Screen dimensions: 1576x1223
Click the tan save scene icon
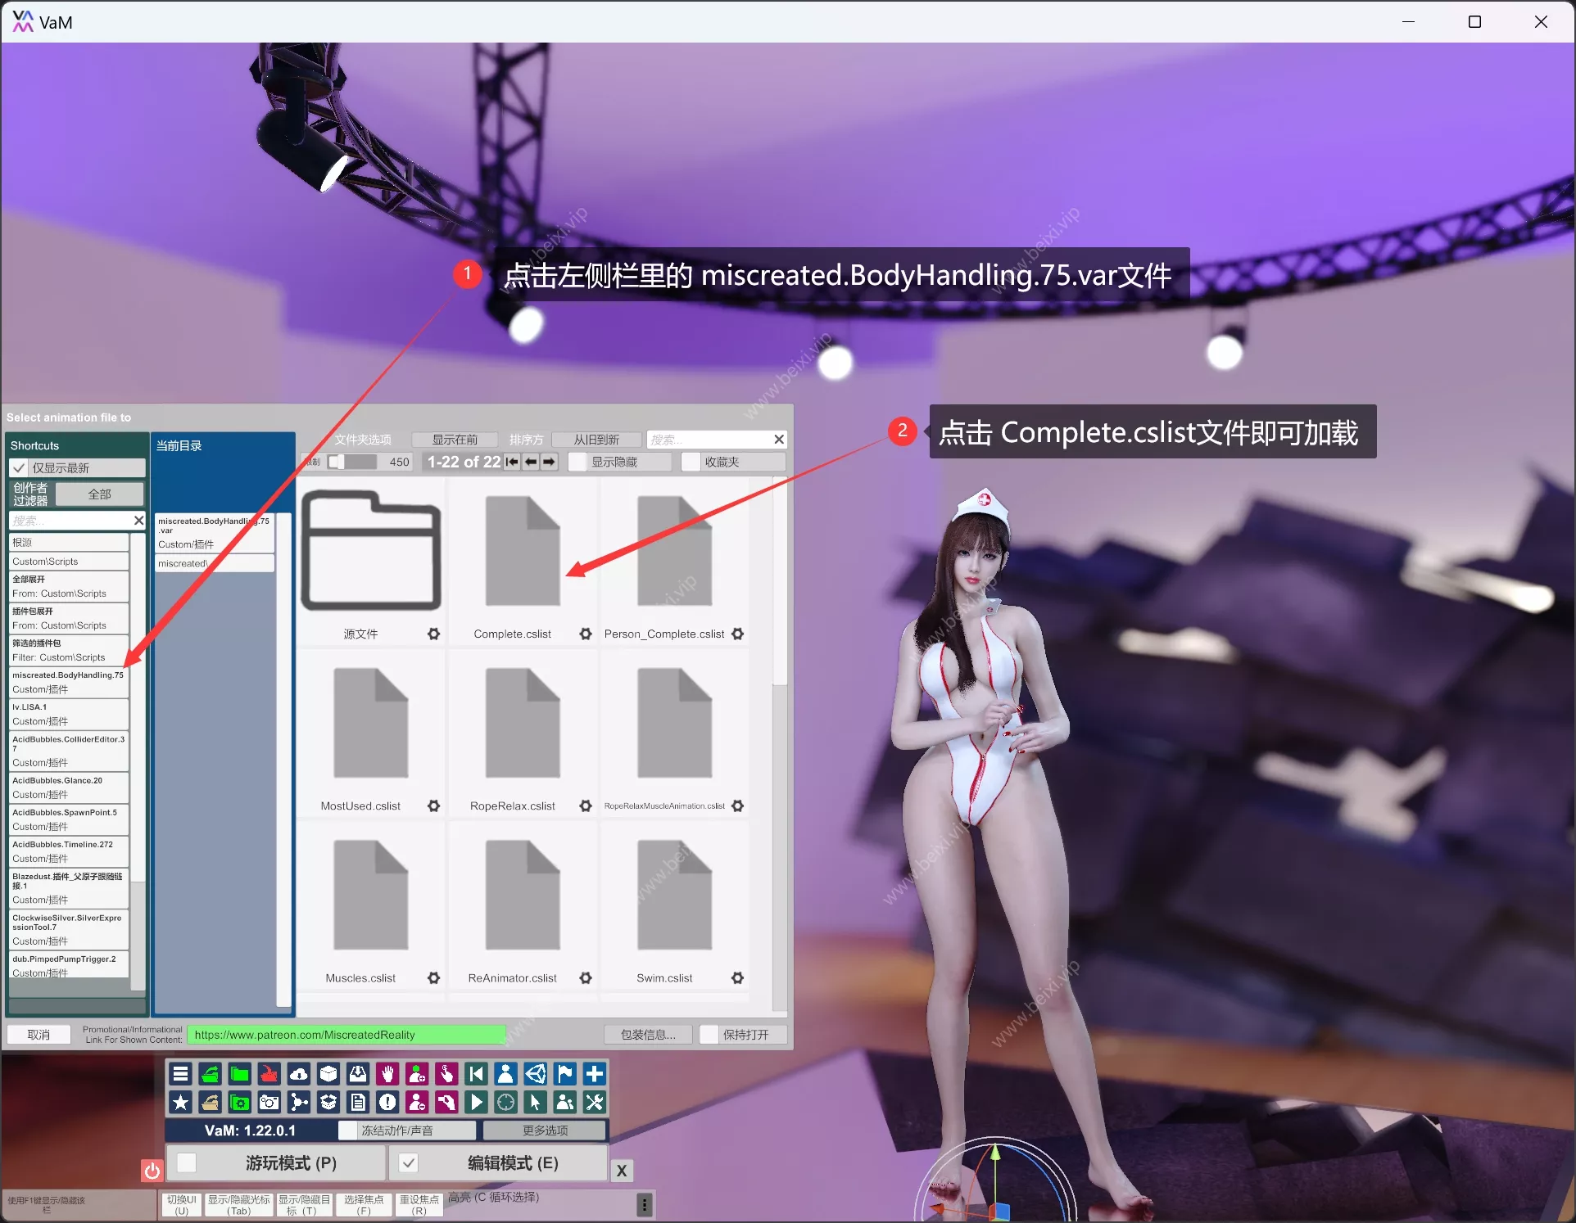[211, 1102]
